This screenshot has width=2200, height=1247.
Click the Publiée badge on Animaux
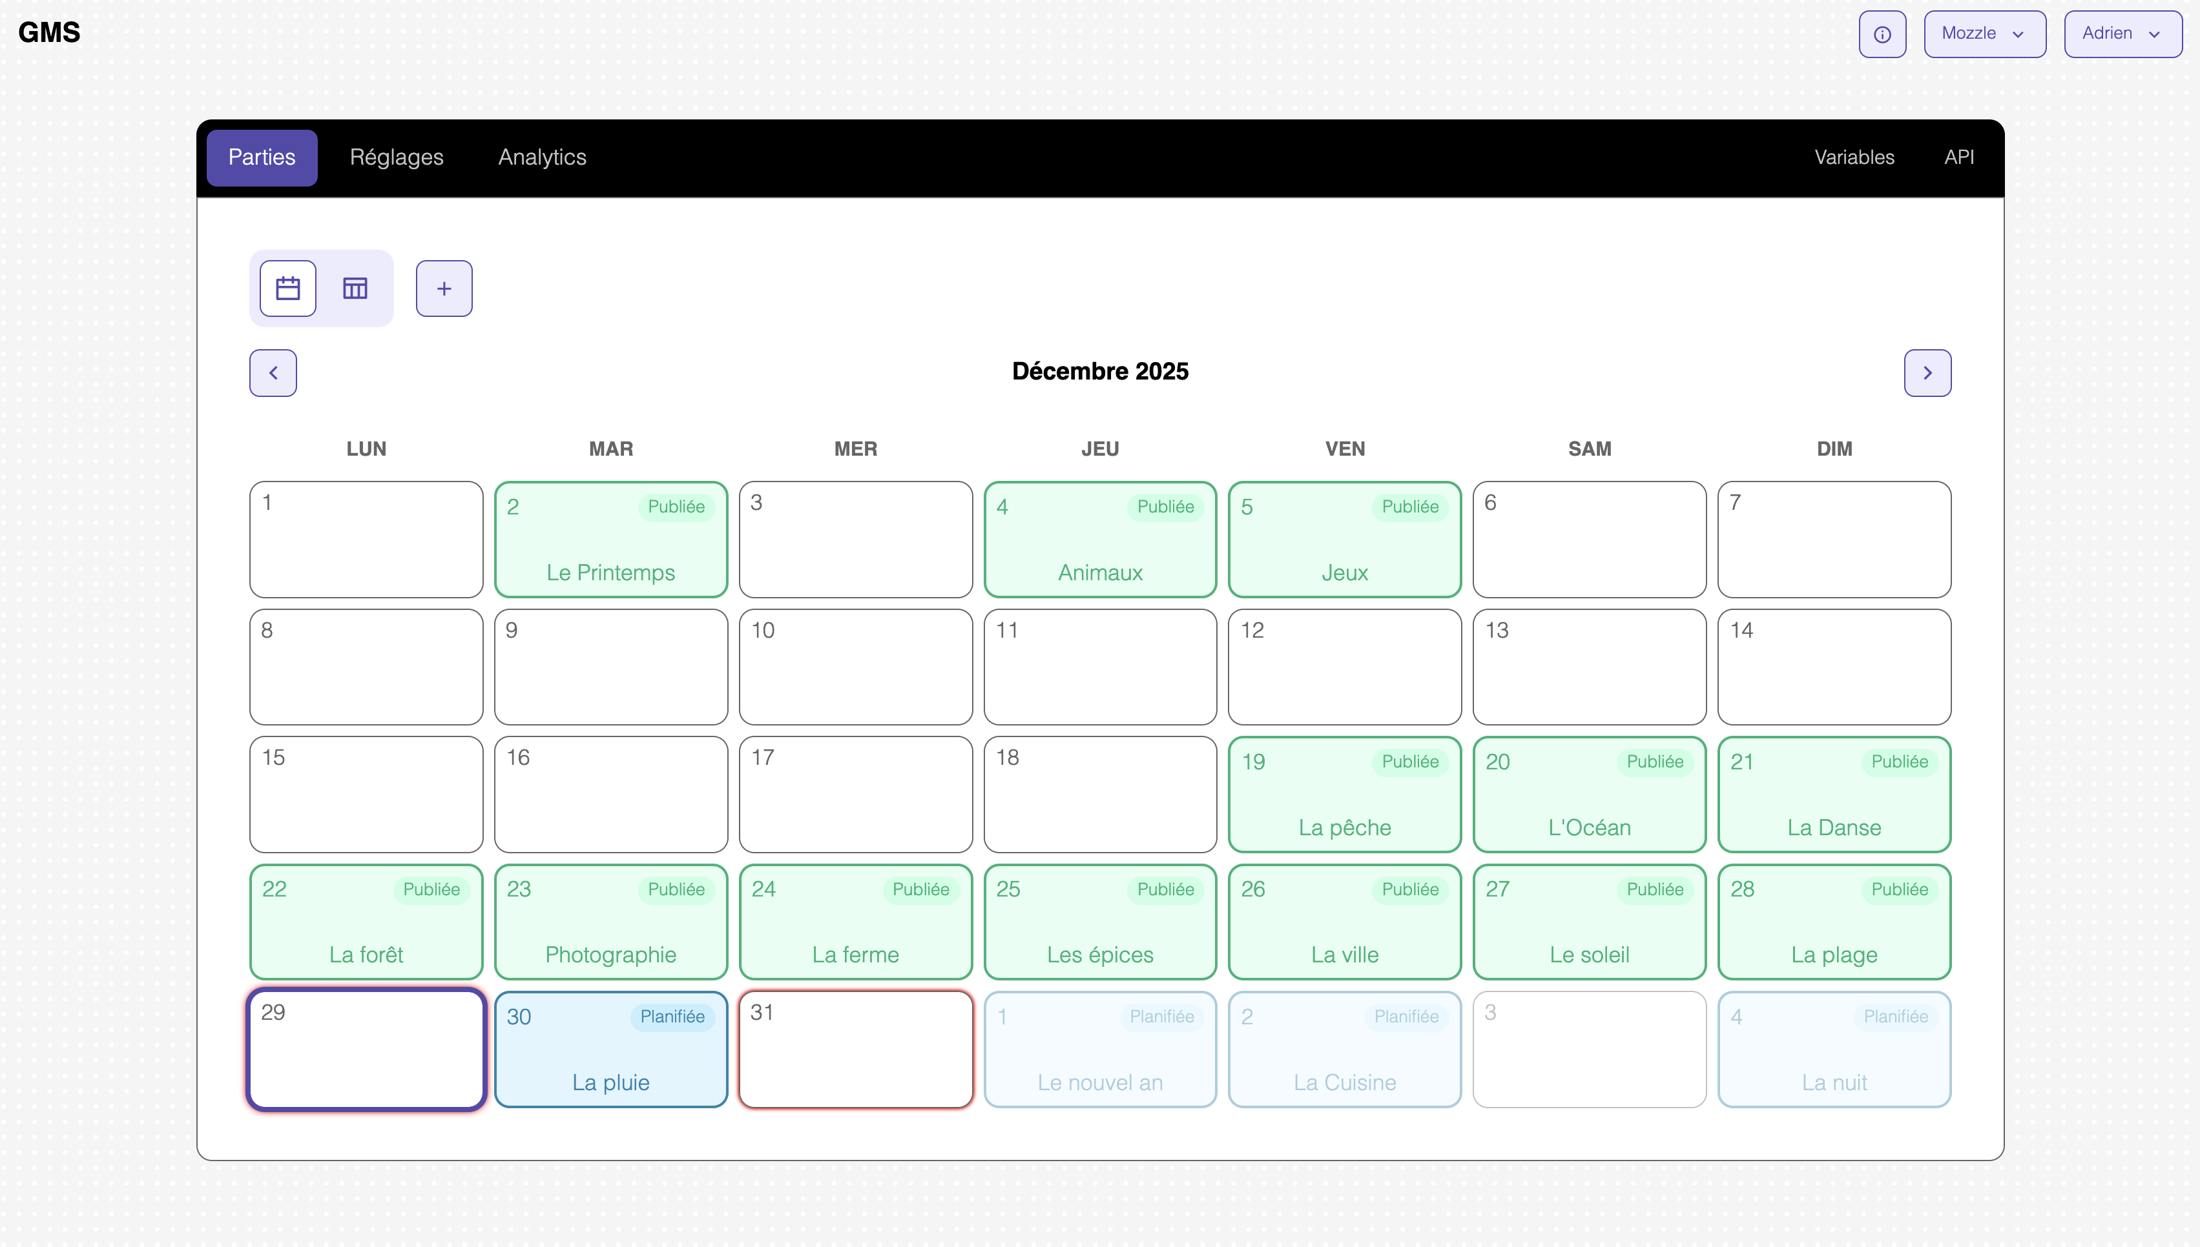(x=1165, y=506)
